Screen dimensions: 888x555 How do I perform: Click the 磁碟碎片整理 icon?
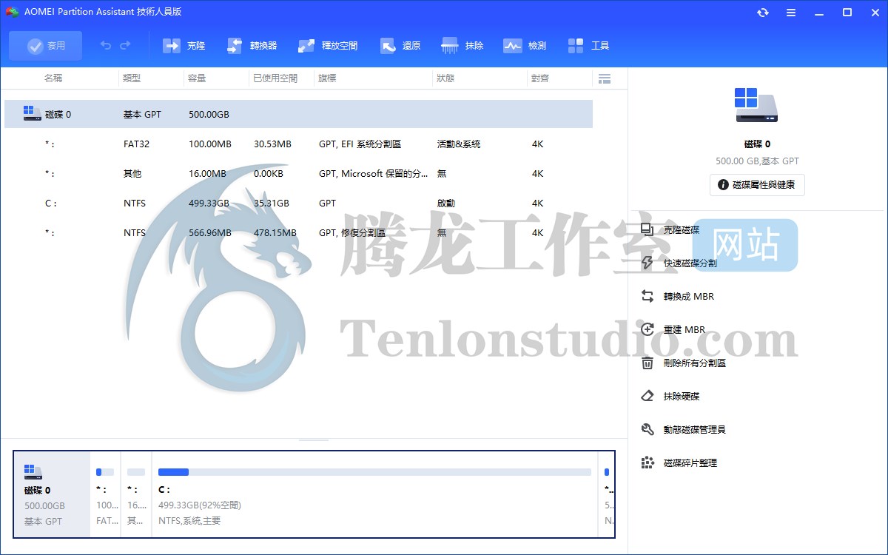coord(647,462)
